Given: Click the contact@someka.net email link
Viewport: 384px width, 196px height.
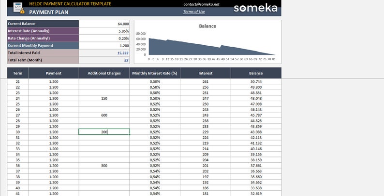Looking at the screenshot, I should 201,4.
